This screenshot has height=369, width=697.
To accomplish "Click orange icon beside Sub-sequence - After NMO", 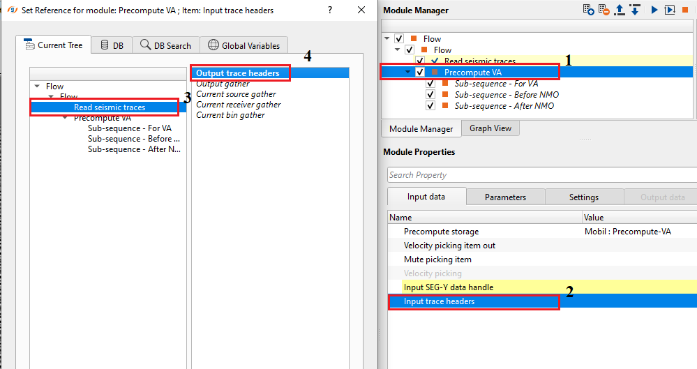I will [x=445, y=105].
